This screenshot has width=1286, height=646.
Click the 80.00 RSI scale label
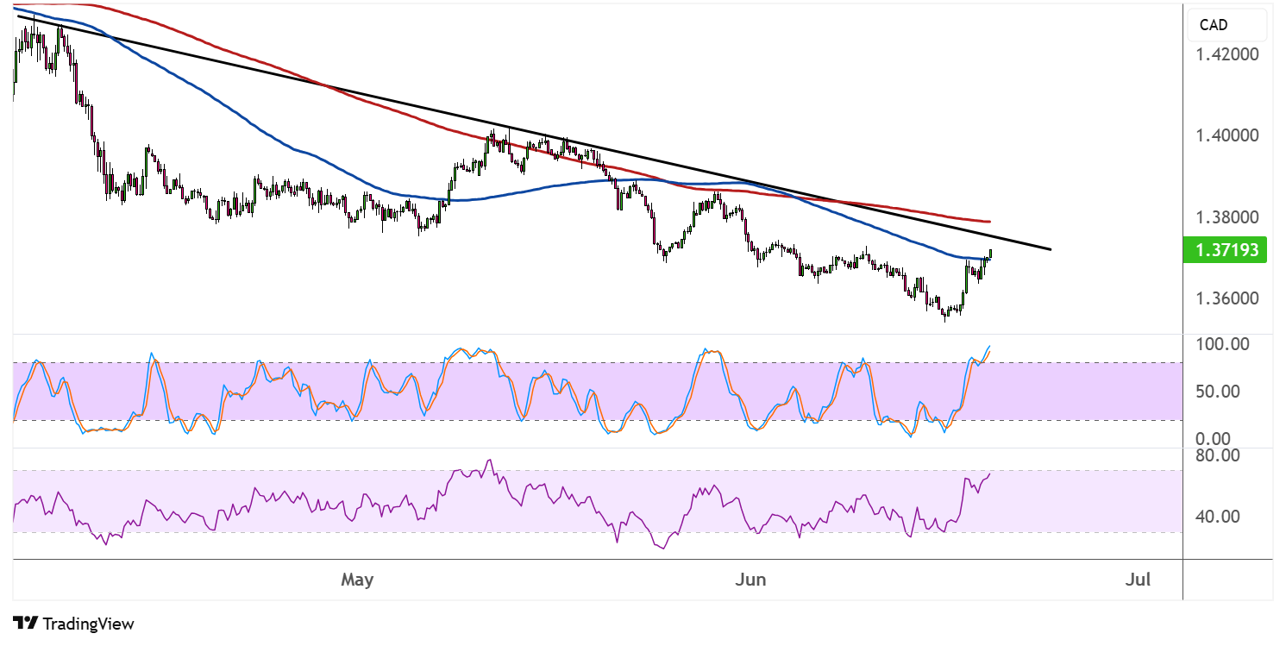point(1217,455)
